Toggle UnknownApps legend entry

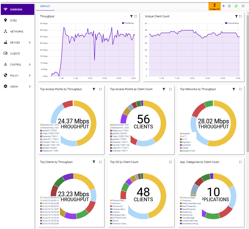(188, 198)
